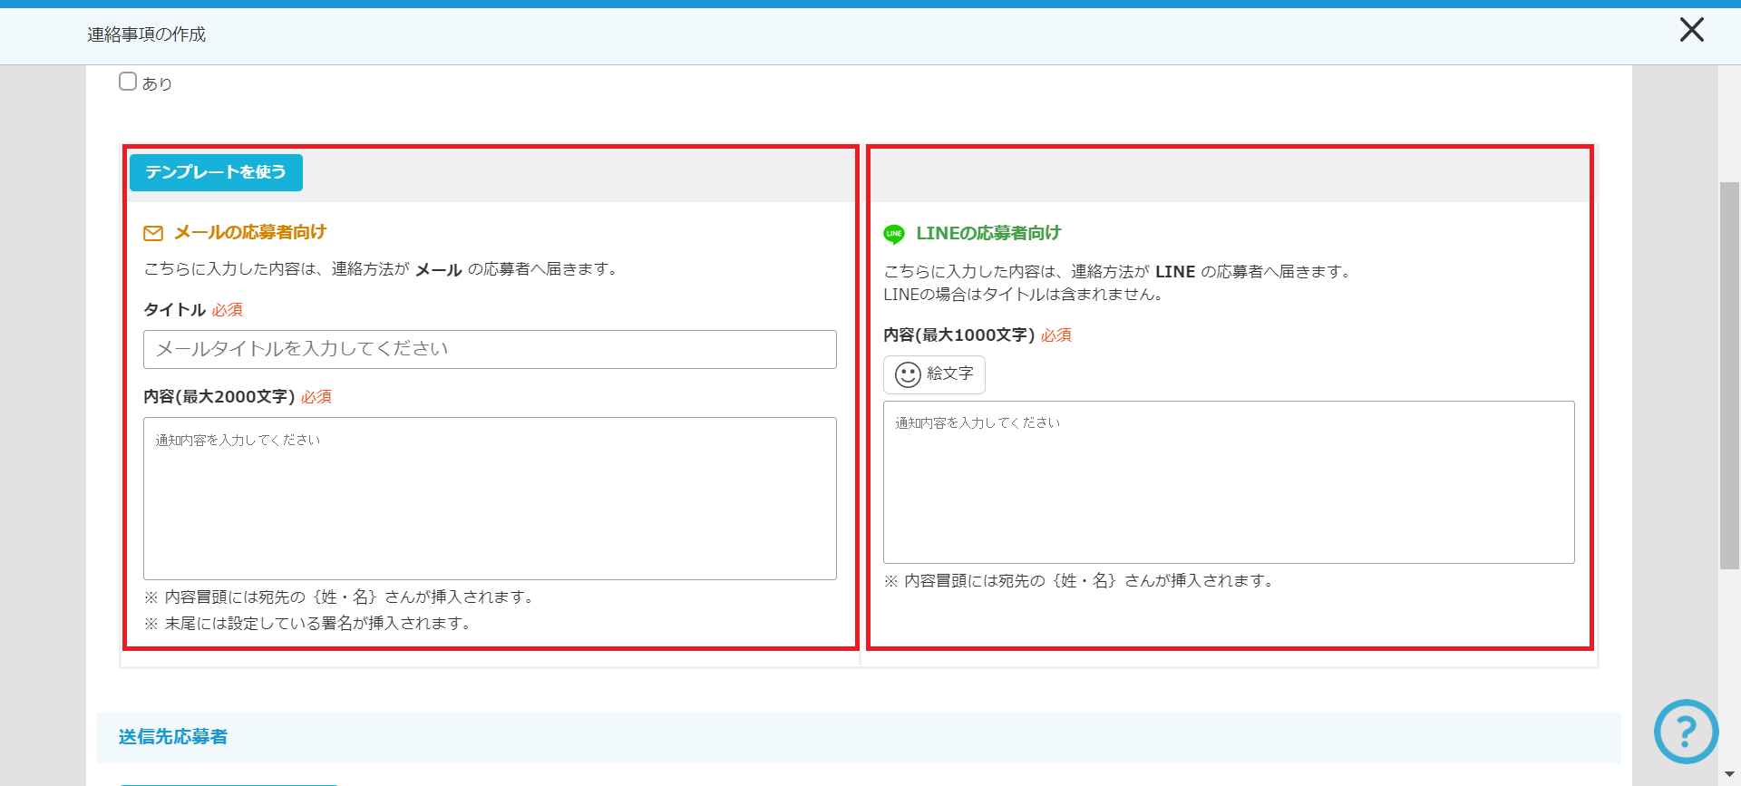1741x786 pixels.
Task: Enable the あり checkbox
Action: tap(128, 82)
